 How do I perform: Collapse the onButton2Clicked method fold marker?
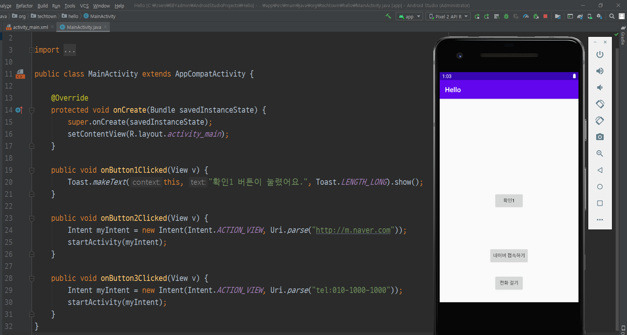[x=32, y=218]
